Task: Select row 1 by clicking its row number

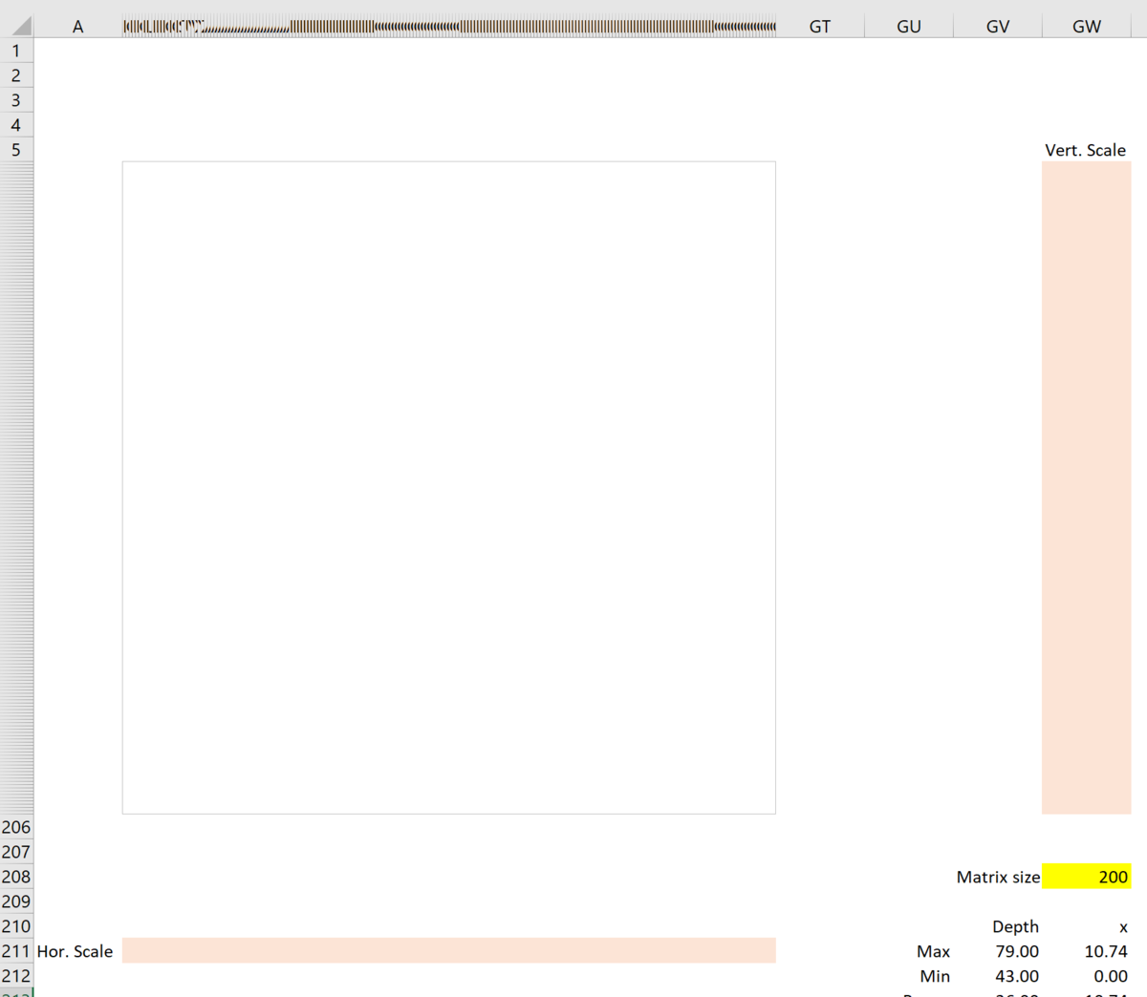Action: pyautogui.click(x=15, y=51)
